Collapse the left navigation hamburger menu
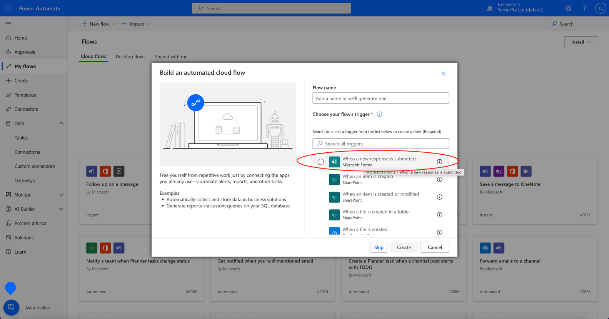The height and width of the screenshot is (319, 609). (8, 24)
